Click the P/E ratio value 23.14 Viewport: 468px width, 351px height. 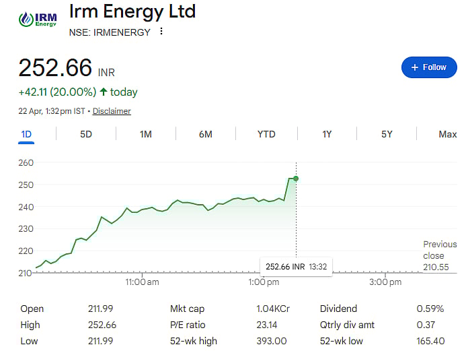point(268,325)
